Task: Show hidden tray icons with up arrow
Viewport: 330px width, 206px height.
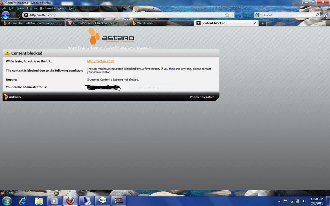Action: click(x=279, y=201)
